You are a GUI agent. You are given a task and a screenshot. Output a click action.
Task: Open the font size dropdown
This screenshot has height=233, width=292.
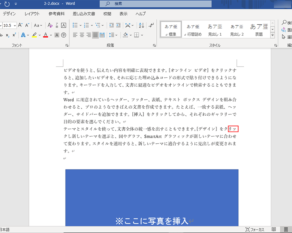(15, 25)
